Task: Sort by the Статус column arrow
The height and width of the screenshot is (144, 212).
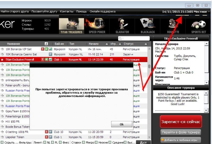Action: (146, 44)
